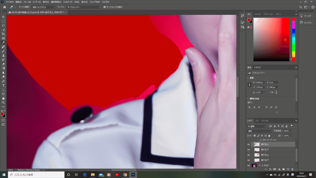
Task: Toggle サンプルリングを表示 checkbox
Action: coord(105,7)
